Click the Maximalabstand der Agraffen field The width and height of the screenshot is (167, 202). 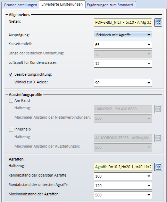123,195
